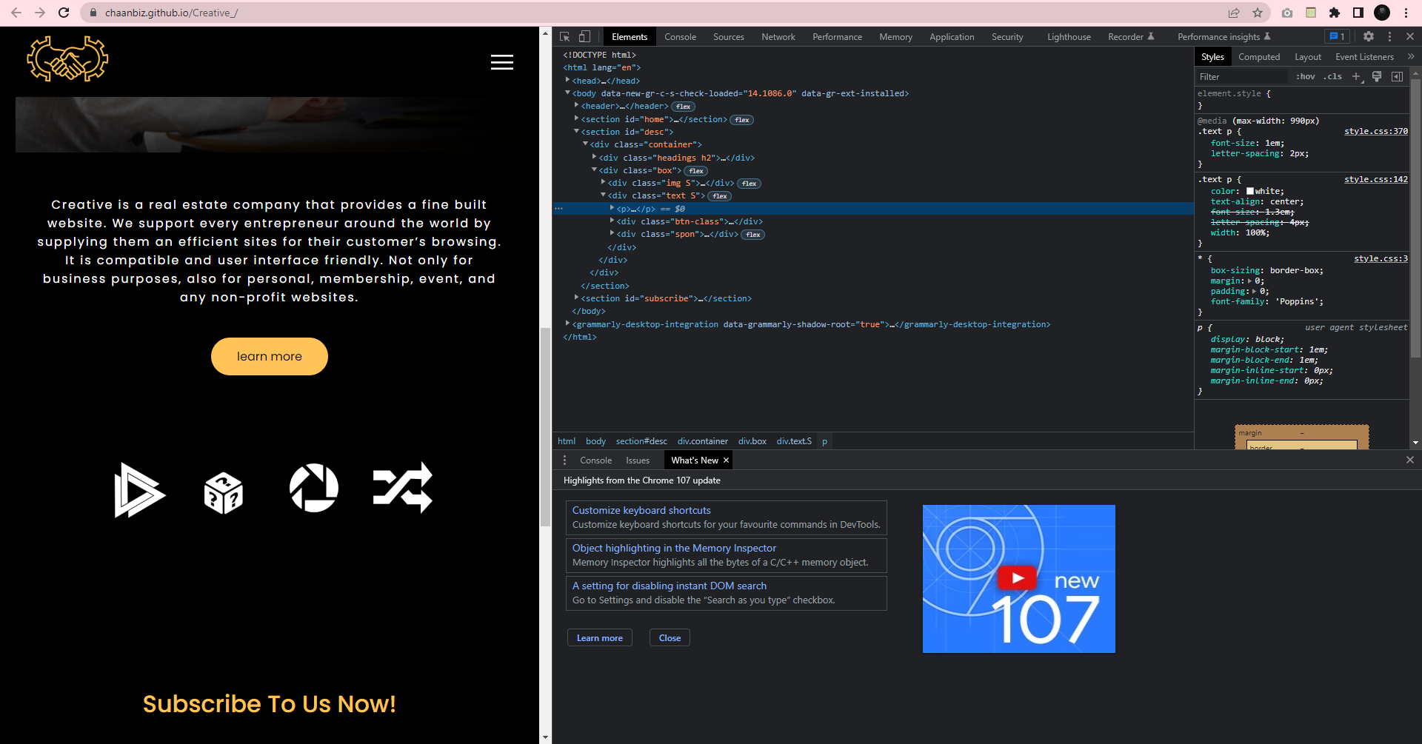Expand the header element node

coord(577,106)
